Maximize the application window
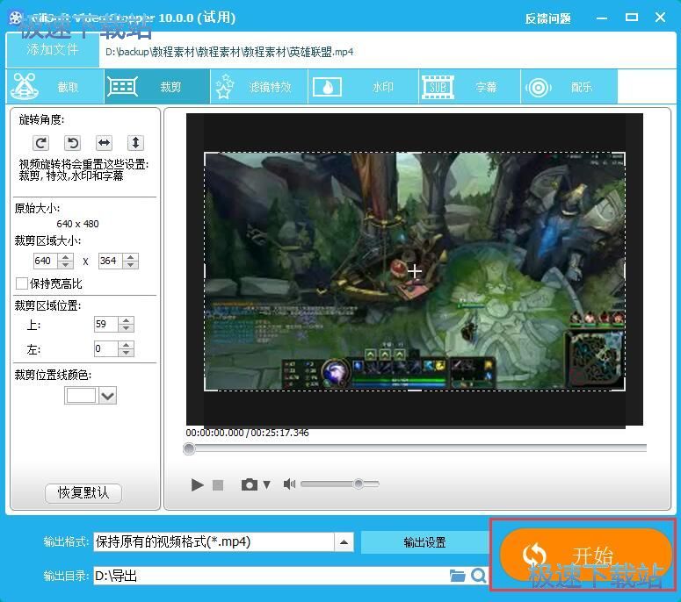This screenshot has width=681, height=602. click(632, 18)
